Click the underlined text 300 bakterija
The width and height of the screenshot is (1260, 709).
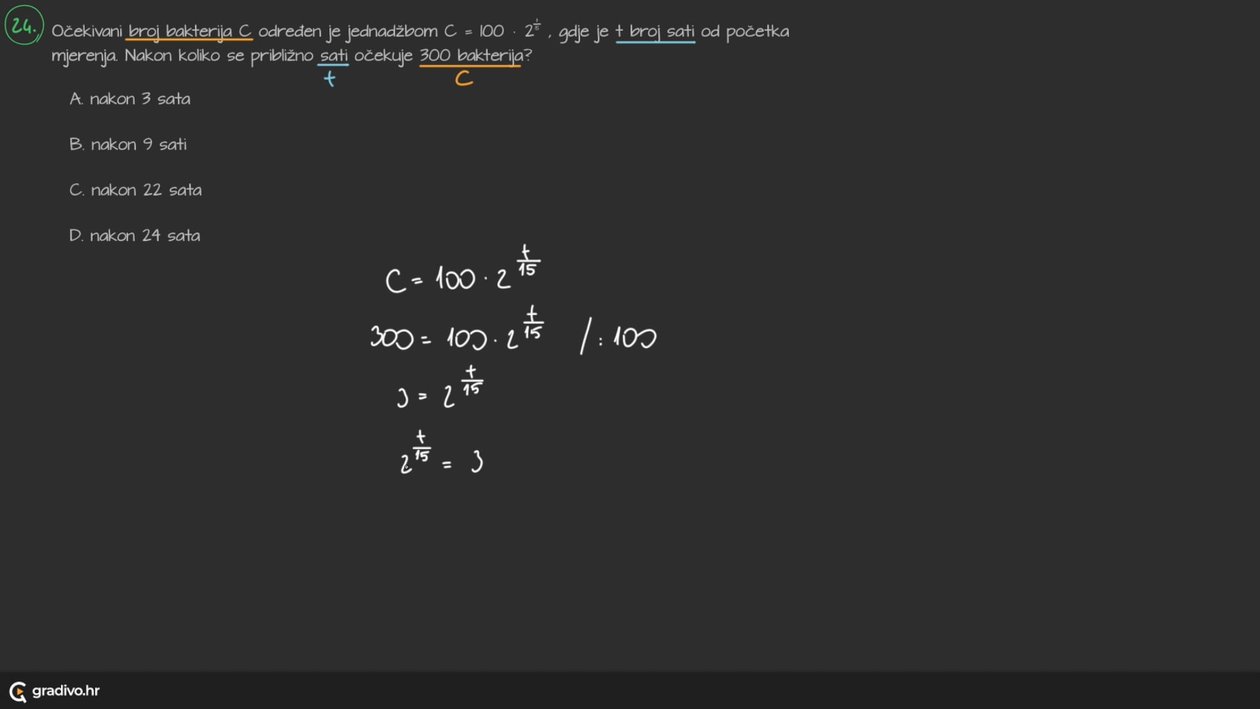click(x=471, y=56)
